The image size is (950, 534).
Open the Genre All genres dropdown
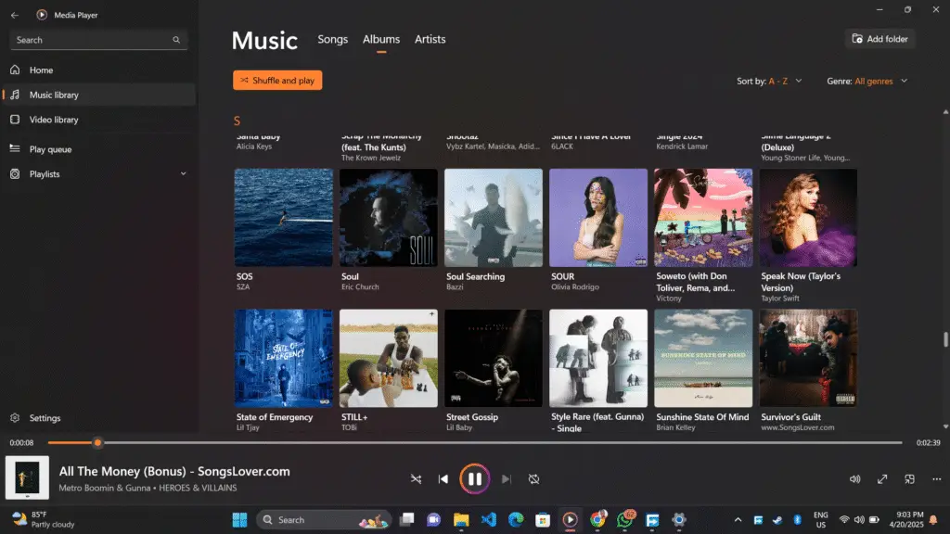pyautogui.click(x=867, y=82)
